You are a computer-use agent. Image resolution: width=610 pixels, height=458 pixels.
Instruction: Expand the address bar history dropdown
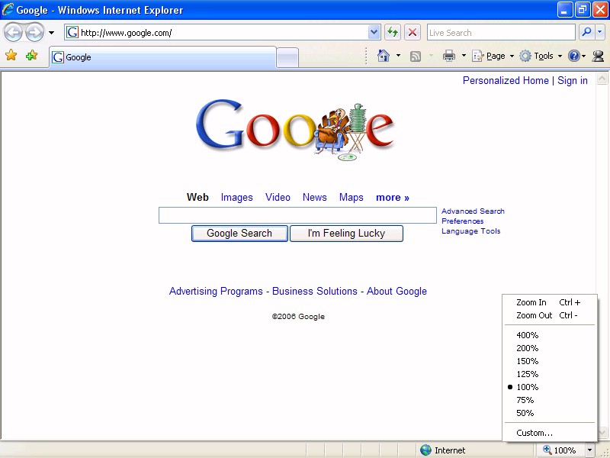(374, 32)
